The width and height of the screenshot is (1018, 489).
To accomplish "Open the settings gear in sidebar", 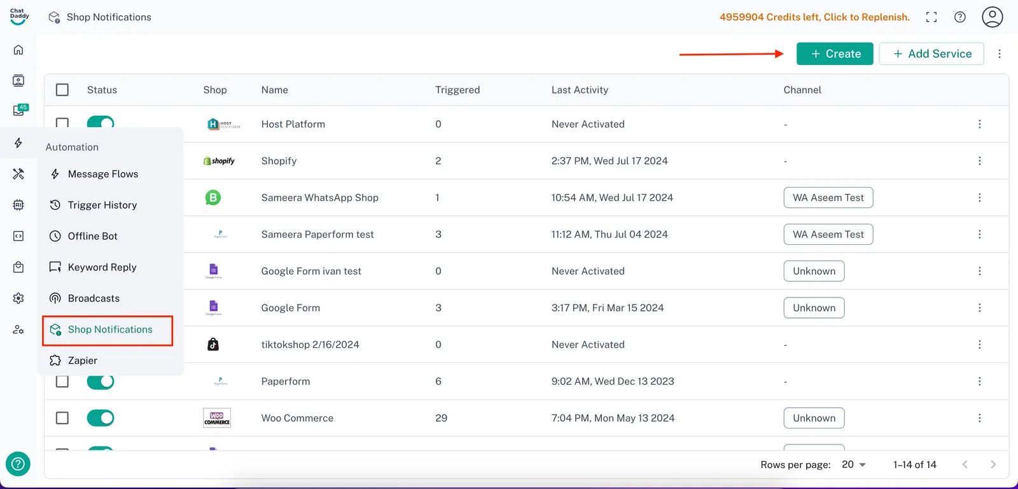I will point(18,298).
